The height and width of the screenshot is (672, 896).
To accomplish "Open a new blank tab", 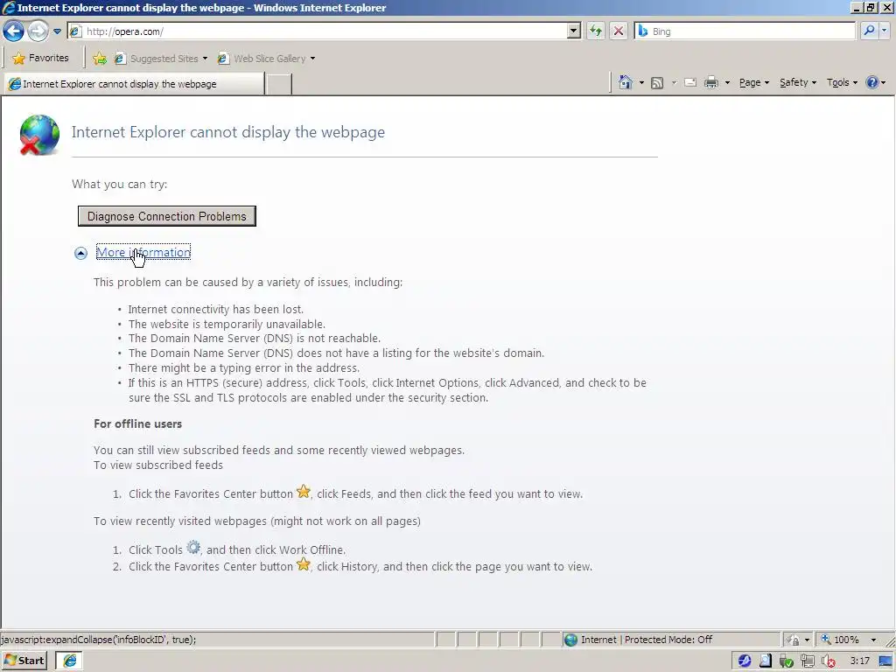I will (279, 84).
